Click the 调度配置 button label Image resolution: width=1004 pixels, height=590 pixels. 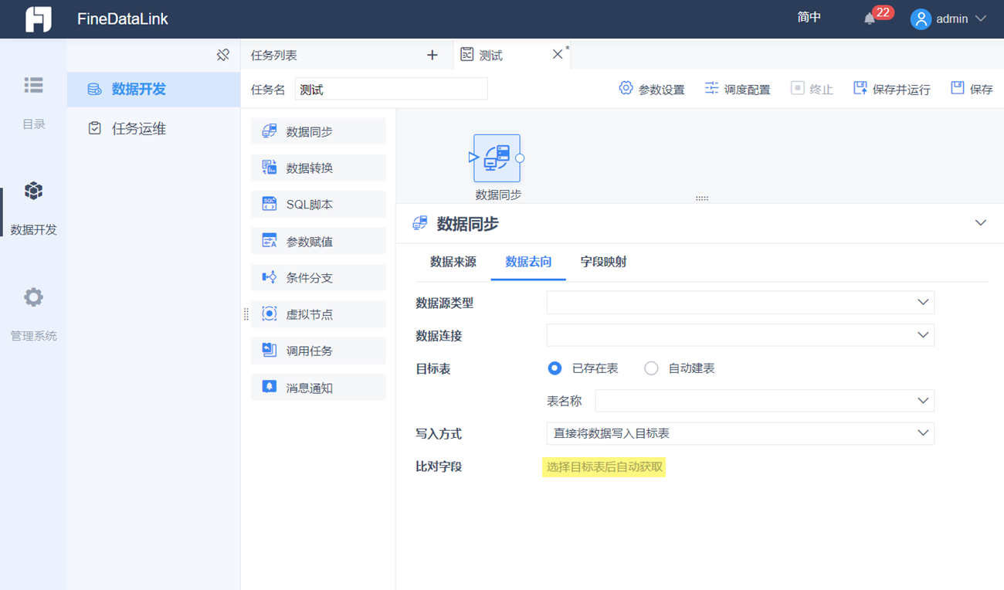[x=747, y=90]
